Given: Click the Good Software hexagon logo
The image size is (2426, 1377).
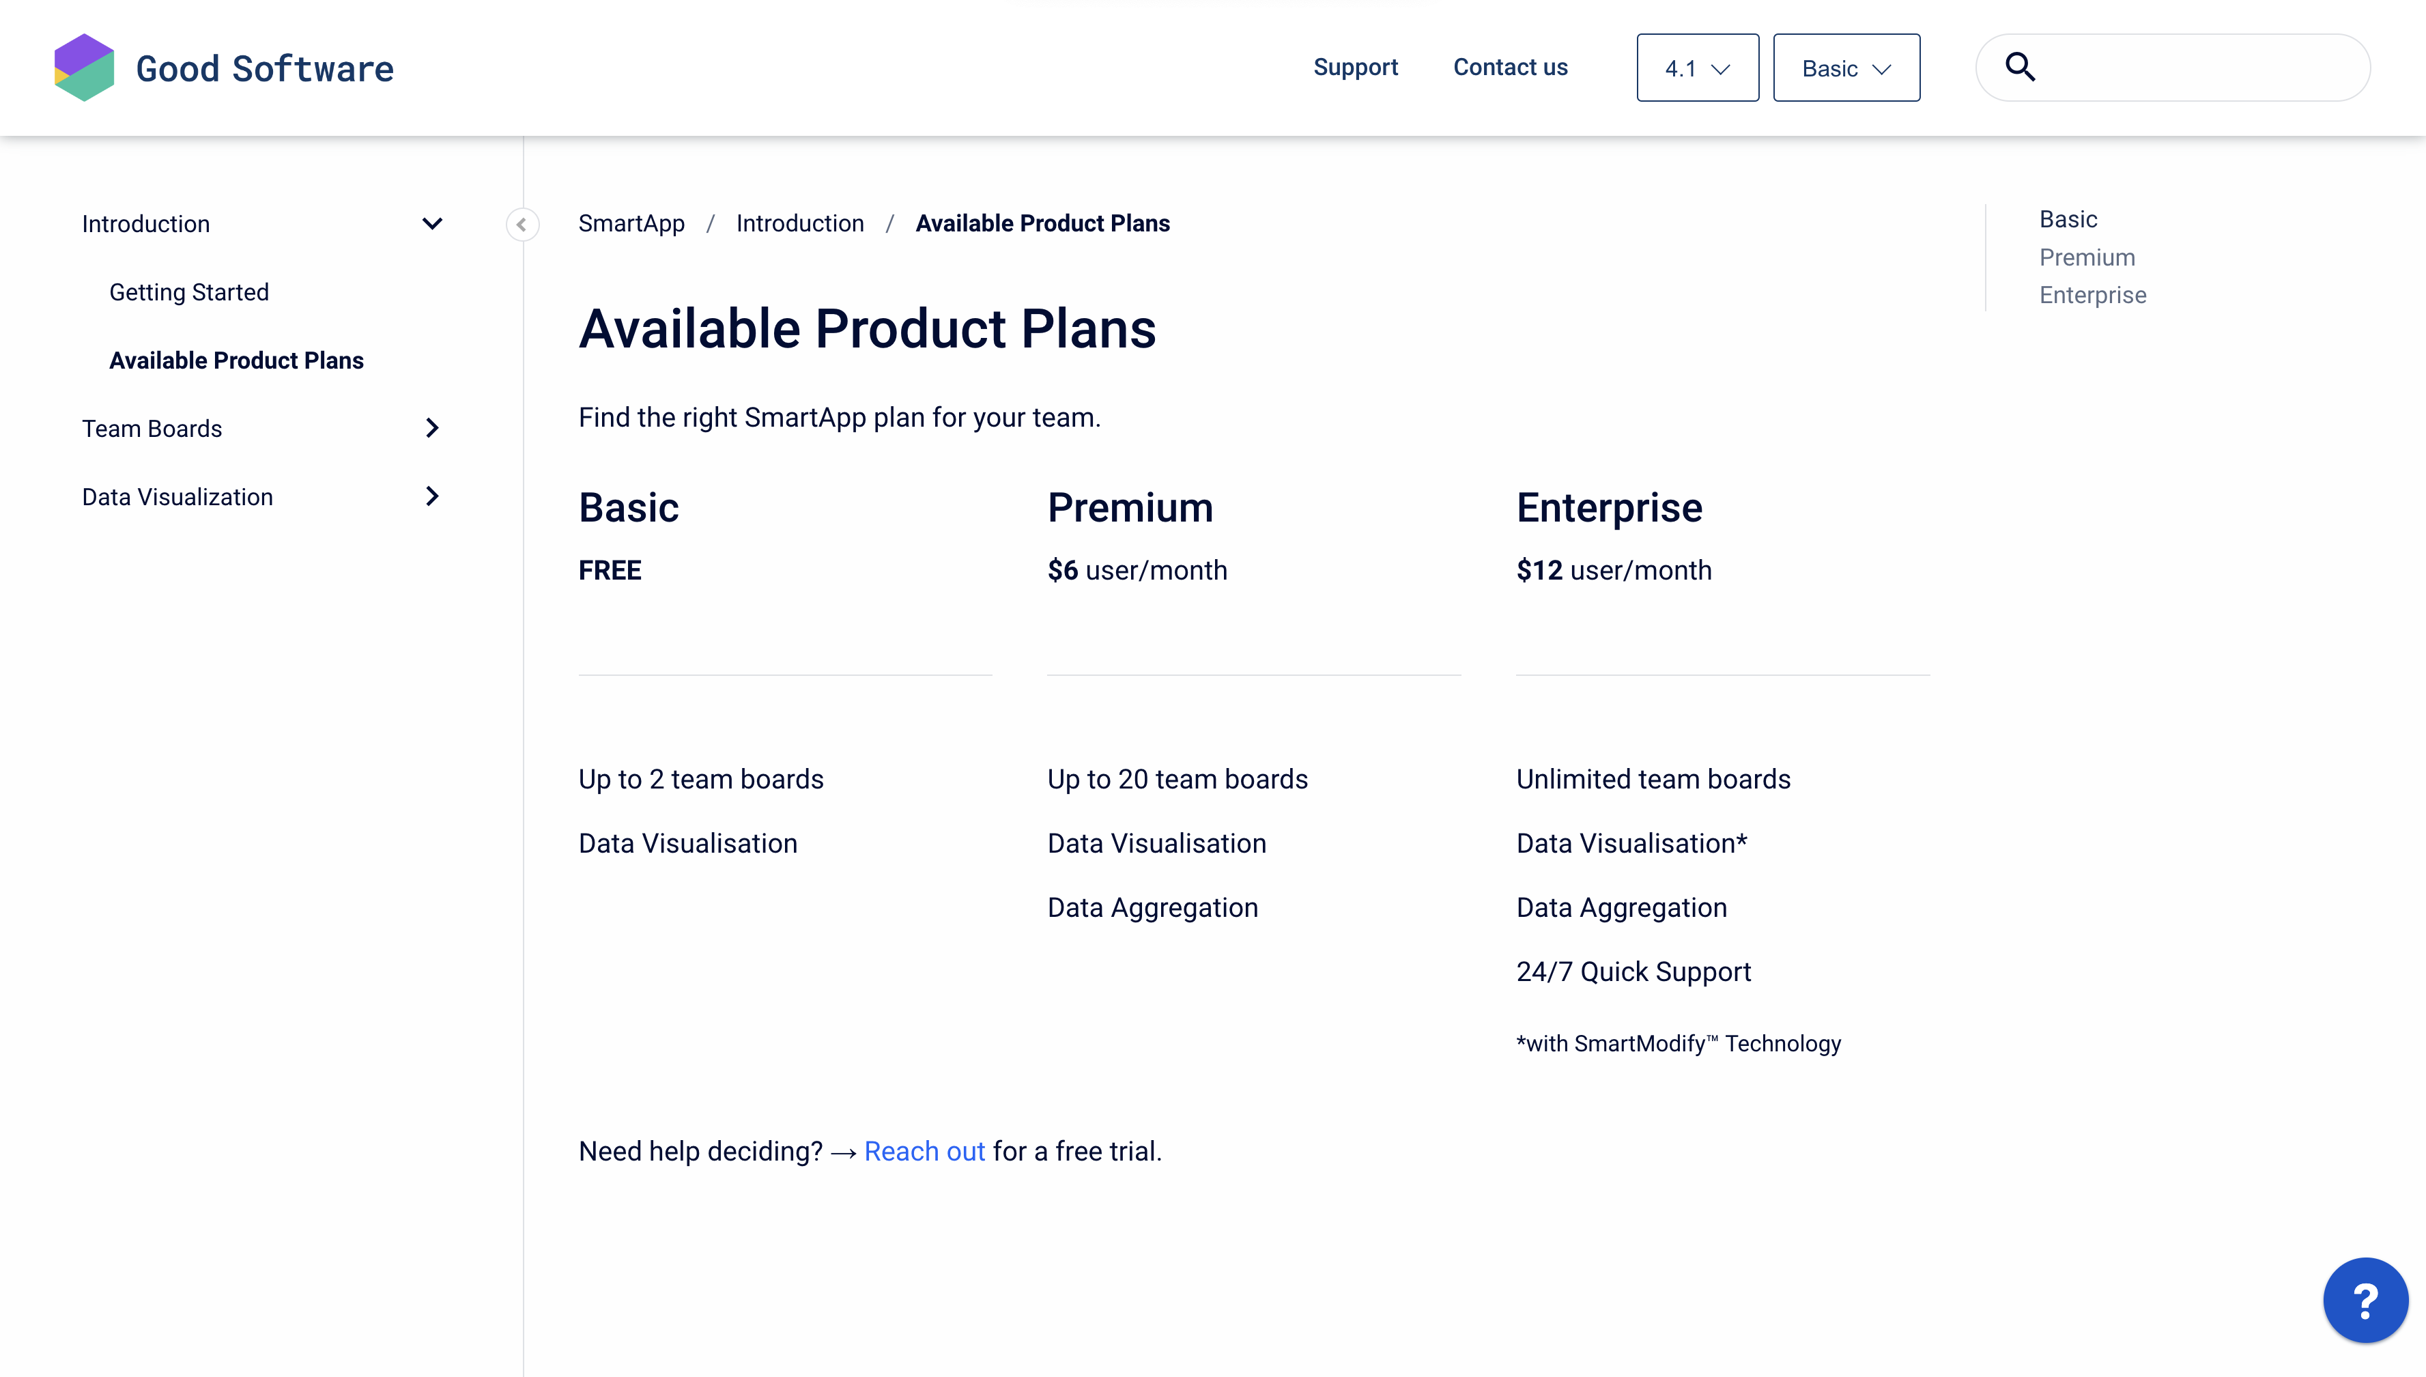Looking at the screenshot, I should pyautogui.click(x=84, y=67).
